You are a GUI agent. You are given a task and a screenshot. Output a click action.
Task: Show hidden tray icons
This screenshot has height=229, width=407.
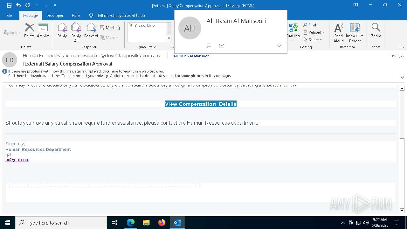343,223
